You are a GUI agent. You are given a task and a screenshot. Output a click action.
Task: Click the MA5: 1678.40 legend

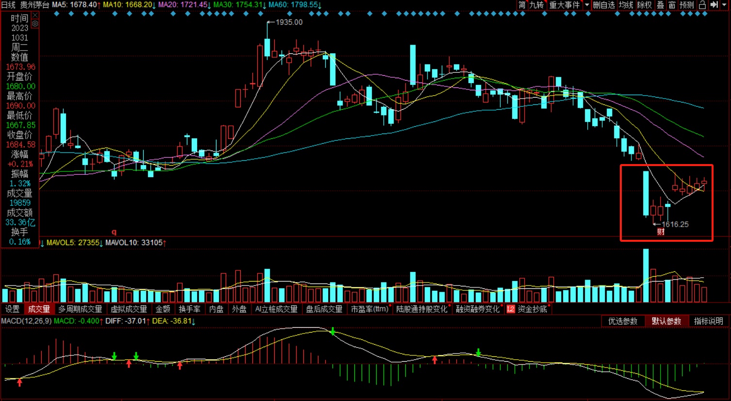[76, 5]
